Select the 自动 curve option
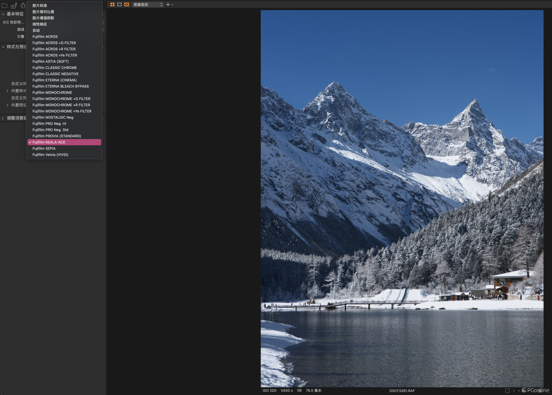Image resolution: width=552 pixels, height=395 pixels. (x=36, y=30)
